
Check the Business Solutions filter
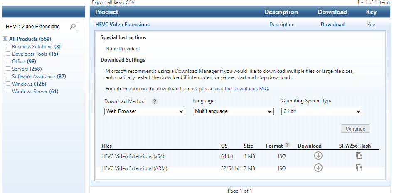pyautogui.click(x=8, y=46)
